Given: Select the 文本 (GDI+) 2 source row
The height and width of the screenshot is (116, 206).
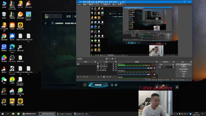Looking at the screenshot, I should [x=107, y=64].
